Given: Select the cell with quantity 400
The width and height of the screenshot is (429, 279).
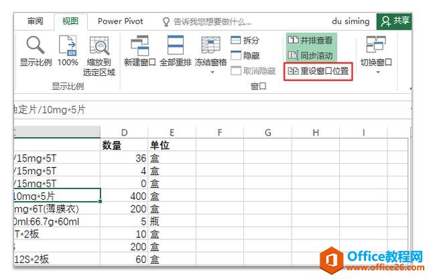Looking at the screenshot, I should [x=124, y=196].
